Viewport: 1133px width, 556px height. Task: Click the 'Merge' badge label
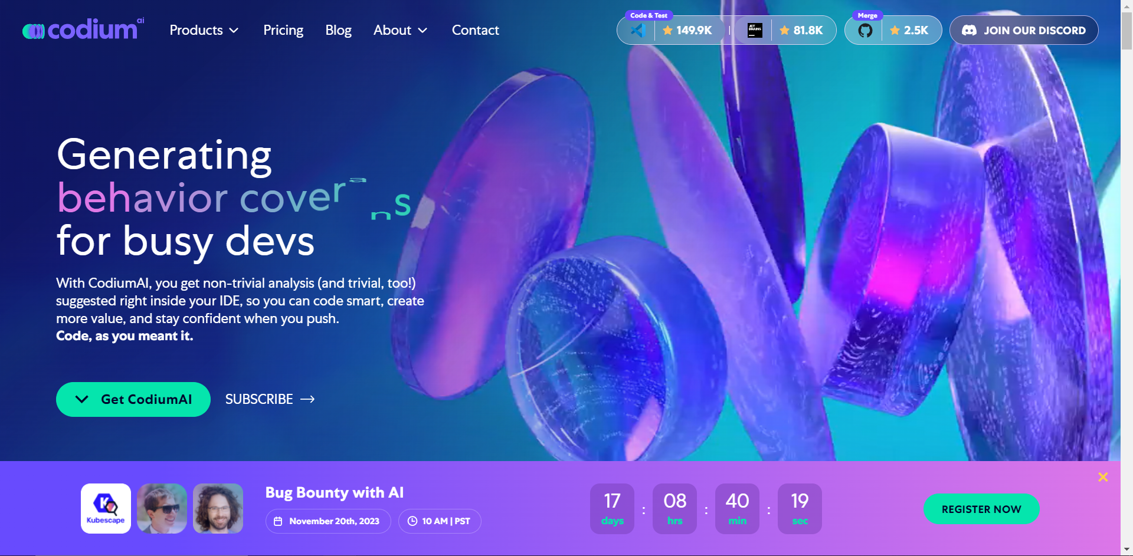(867, 15)
